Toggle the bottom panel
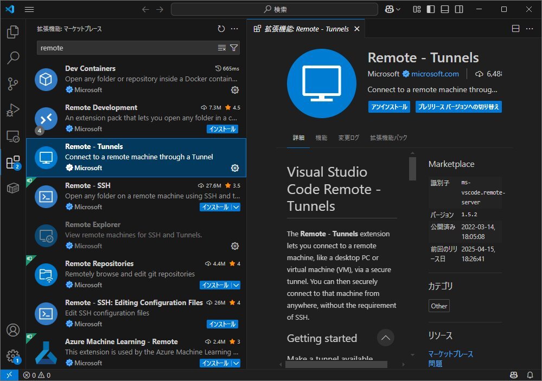The height and width of the screenshot is (381, 542). click(445, 9)
